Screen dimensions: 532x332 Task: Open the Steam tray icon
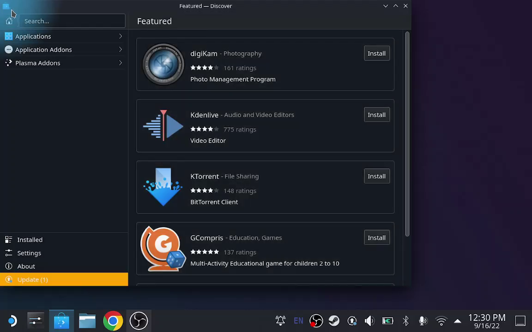pyautogui.click(x=334, y=320)
